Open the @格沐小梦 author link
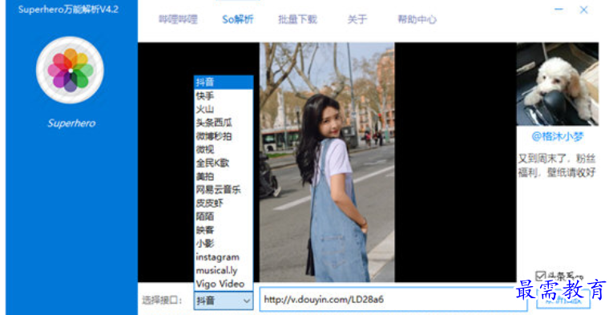This screenshot has width=613, height=315. tap(558, 136)
